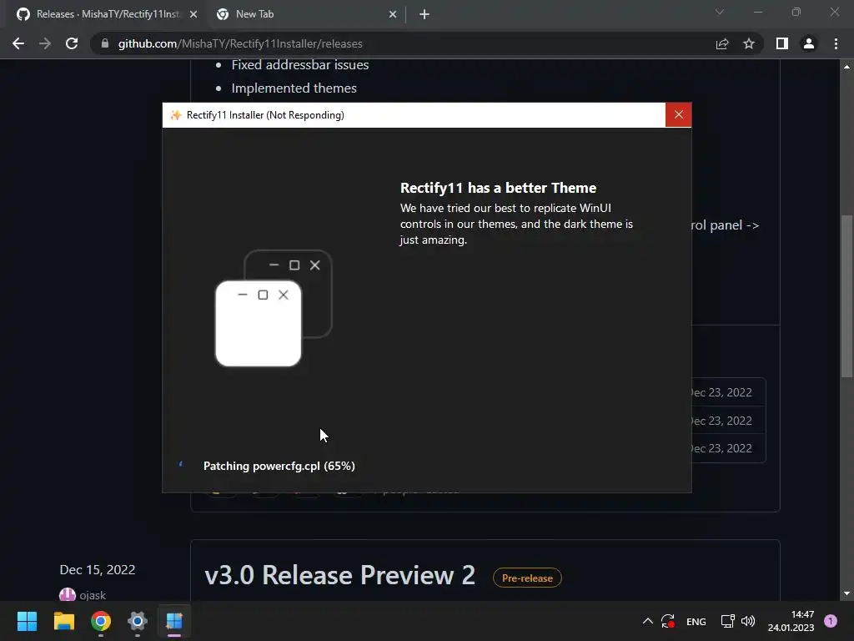
Task: Click the padlock site info icon
Action: pyautogui.click(x=105, y=43)
